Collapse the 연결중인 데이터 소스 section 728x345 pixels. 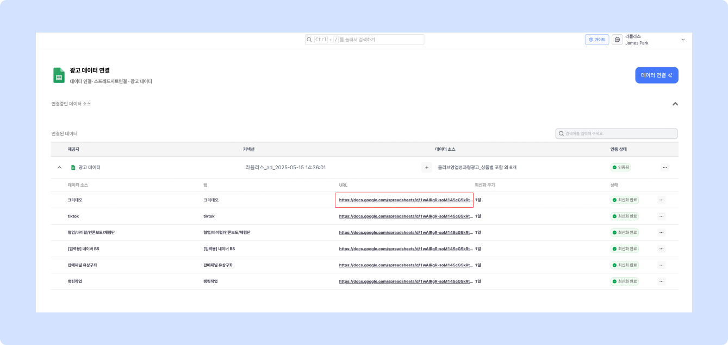point(675,104)
